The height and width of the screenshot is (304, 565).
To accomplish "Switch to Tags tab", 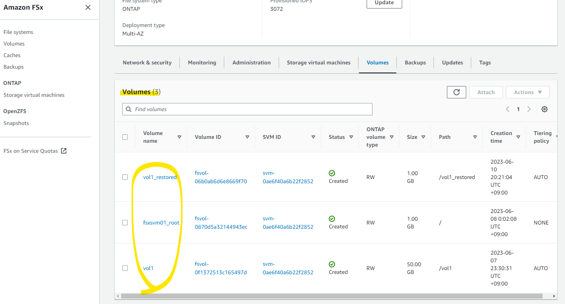I will (x=485, y=62).
